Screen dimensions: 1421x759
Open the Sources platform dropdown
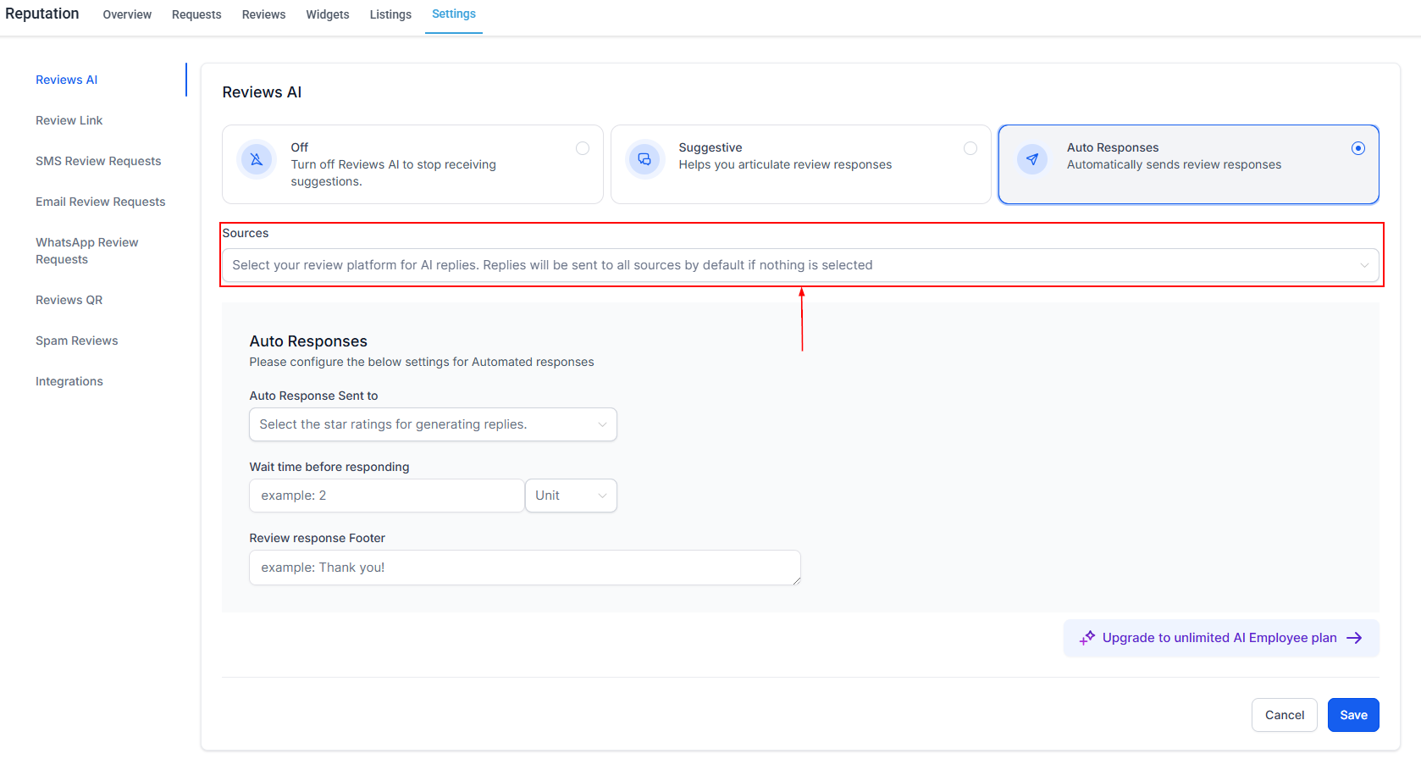pyautogui.click(x=800, y=265)
